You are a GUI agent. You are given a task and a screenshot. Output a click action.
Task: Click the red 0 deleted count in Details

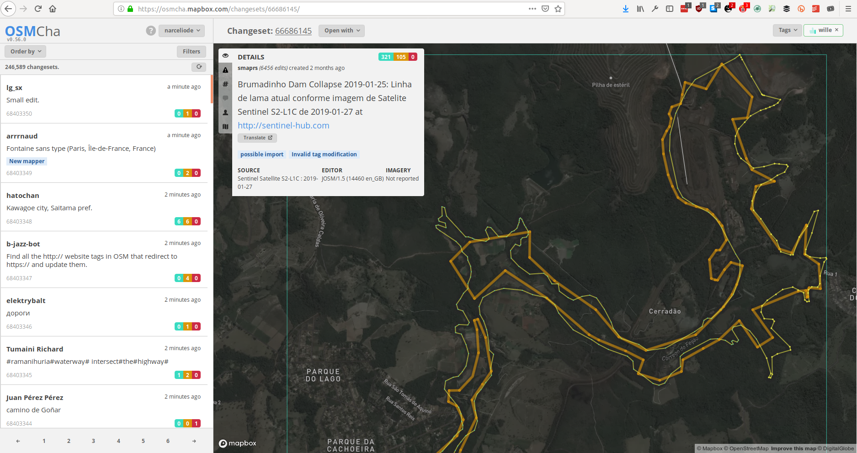(x=413, y=57)
